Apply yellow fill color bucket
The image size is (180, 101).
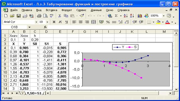tap(158, 22)
